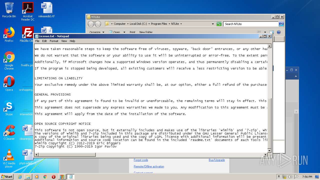The image size is (320, 180).
Task: Open Internet Explorer from taskbar
Action: click(20, 177)
